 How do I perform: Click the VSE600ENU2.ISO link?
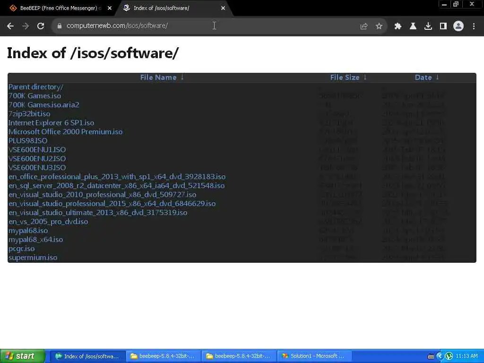point(37,159)
